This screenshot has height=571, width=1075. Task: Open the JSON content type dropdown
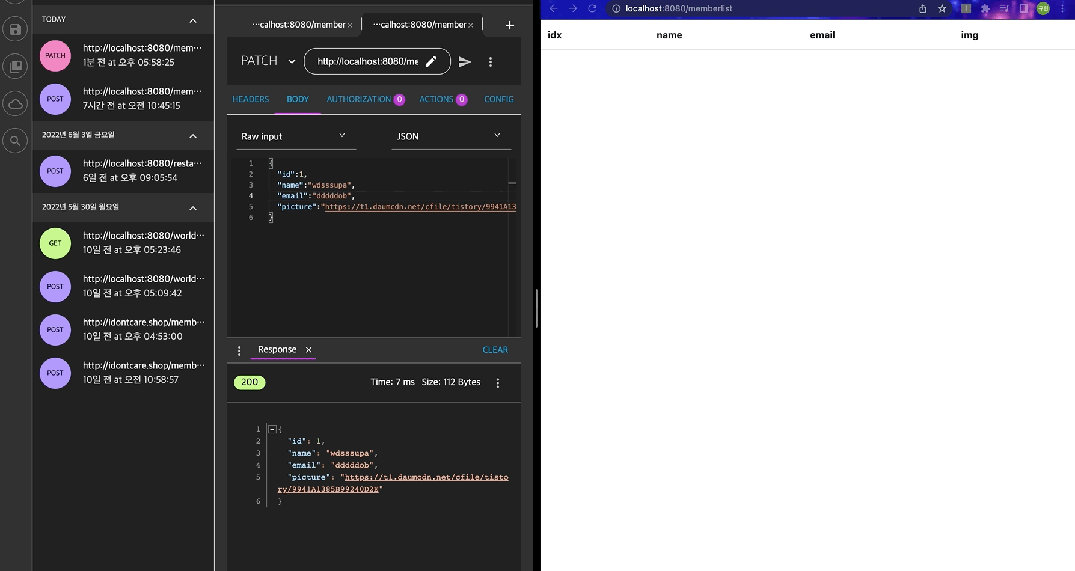(451, 136)
